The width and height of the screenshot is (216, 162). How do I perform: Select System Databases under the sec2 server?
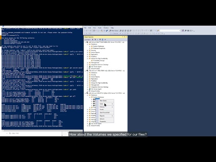click(x=99, y=97)
